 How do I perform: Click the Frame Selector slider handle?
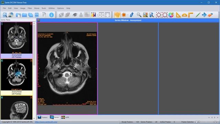tap(199, 122)
